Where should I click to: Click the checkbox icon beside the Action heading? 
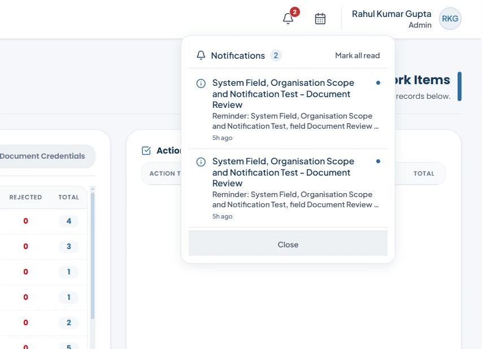[x=146, y=150]
